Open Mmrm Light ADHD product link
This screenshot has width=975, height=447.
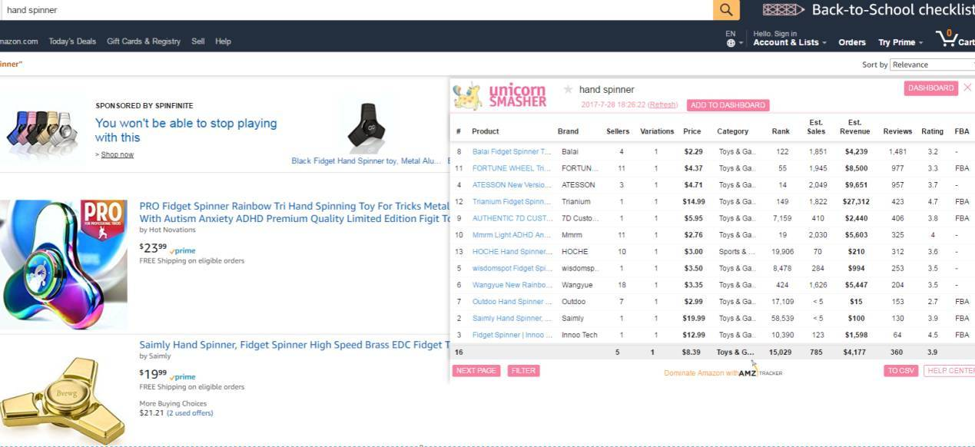pos(511,235)
